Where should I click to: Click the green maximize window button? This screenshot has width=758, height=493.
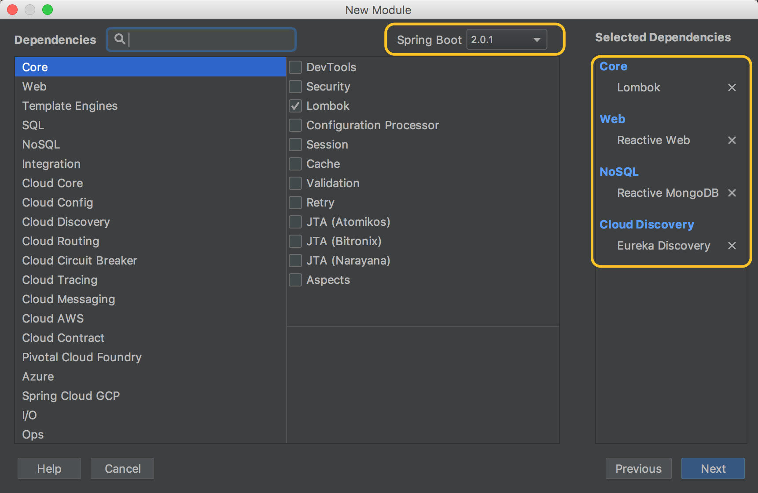48,9
